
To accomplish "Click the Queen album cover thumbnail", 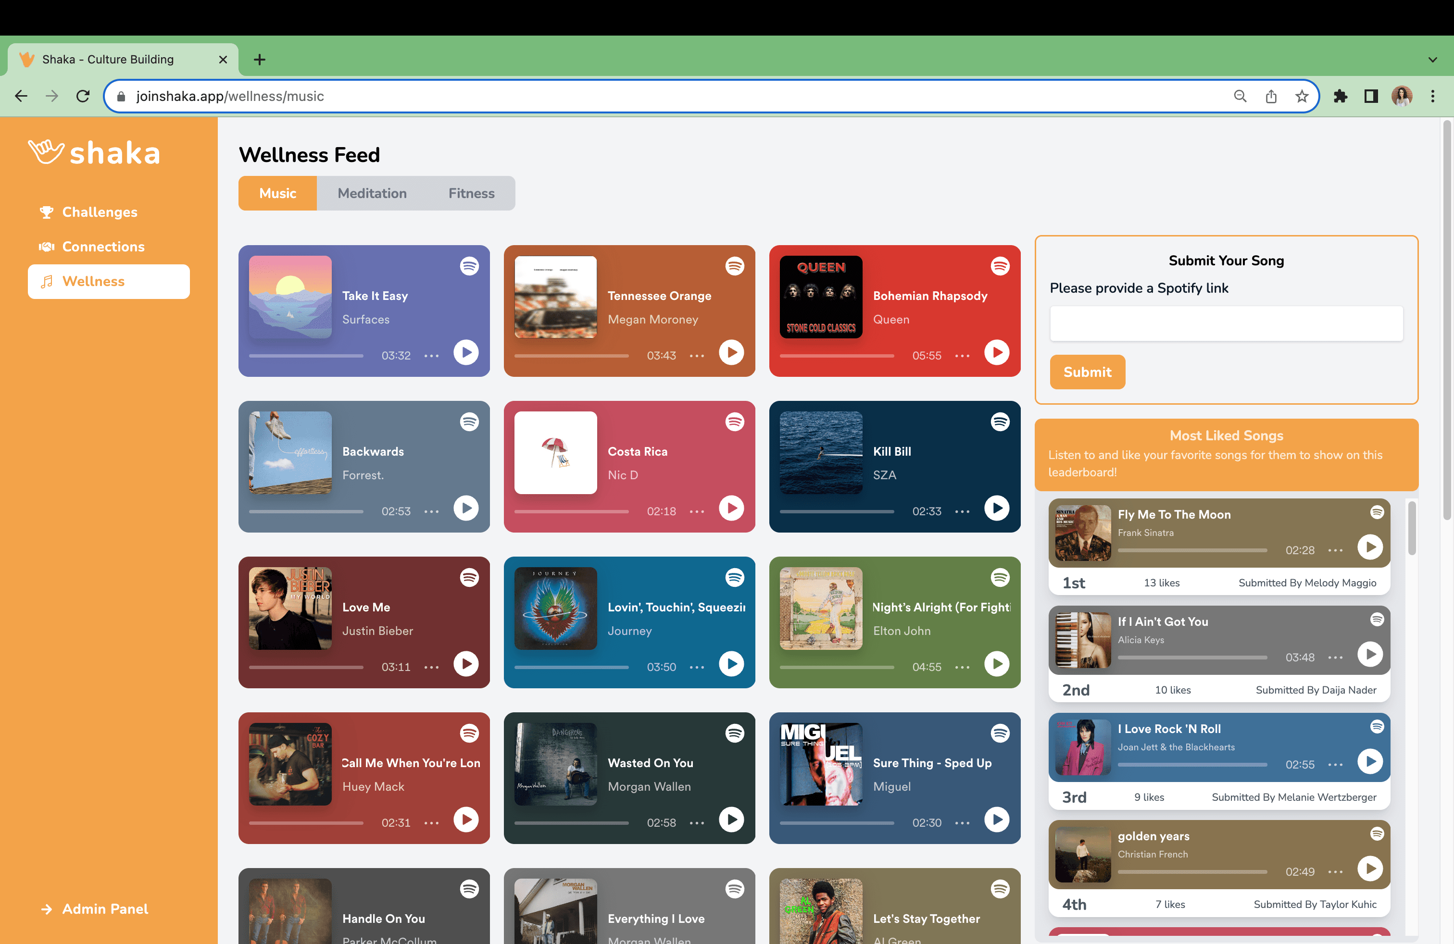I will 820,298.
